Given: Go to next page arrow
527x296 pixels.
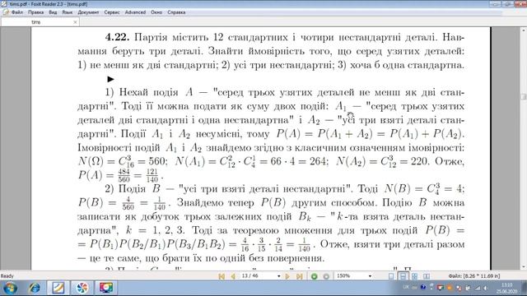Looking at the screenshot, I should click(x=287, y=276).
